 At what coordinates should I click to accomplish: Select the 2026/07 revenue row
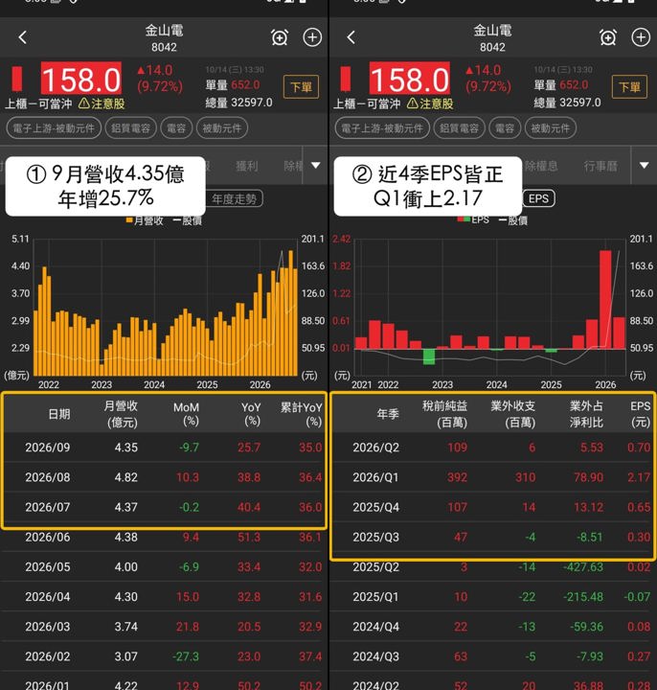tap(164, 507)
